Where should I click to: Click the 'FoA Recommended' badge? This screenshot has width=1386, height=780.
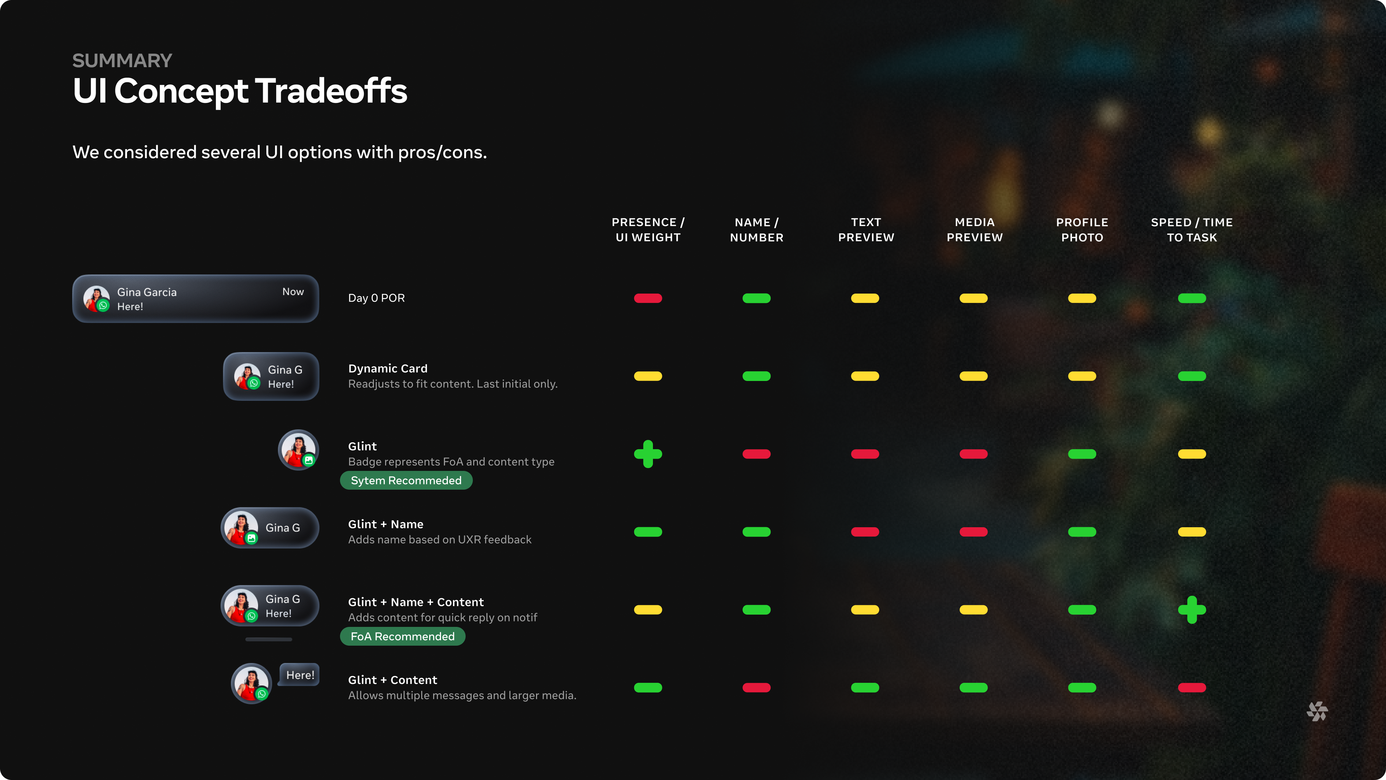tap(402, 636)
